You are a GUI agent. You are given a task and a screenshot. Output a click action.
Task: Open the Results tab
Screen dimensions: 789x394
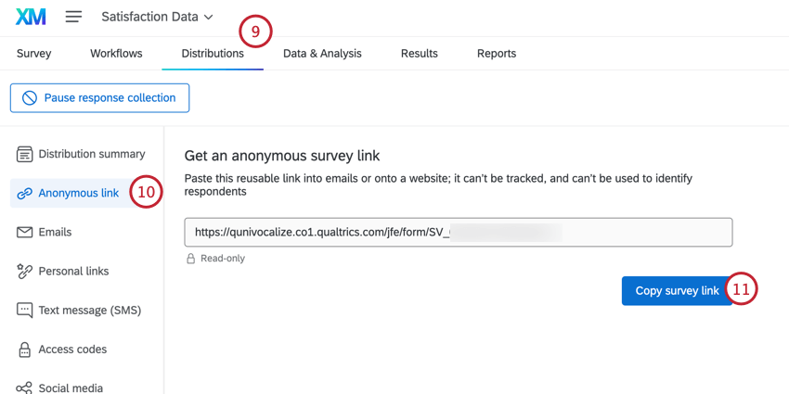[x=419, y=54]
